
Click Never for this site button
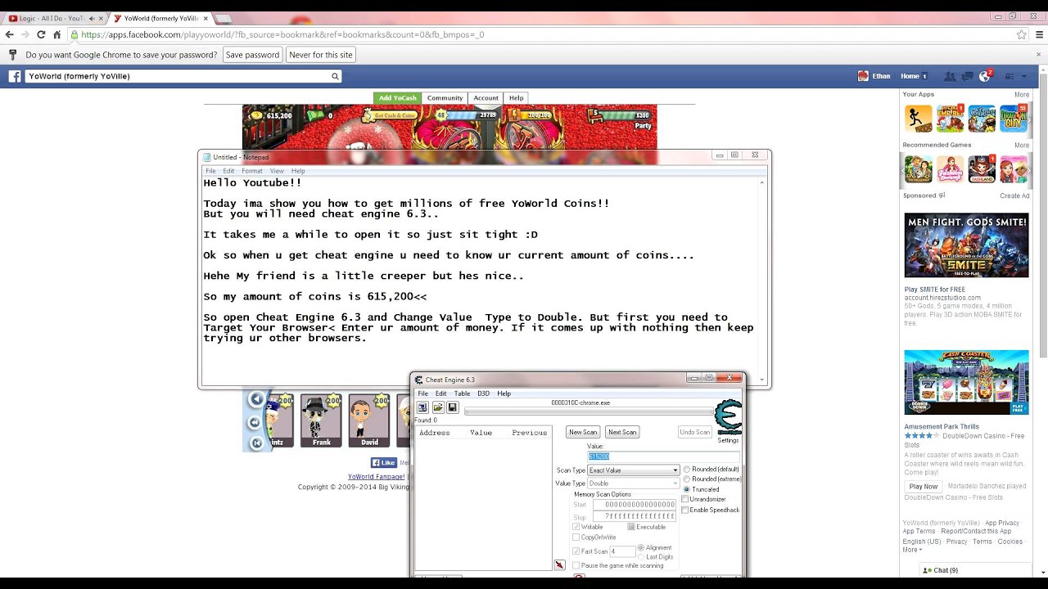click(321, 55)
